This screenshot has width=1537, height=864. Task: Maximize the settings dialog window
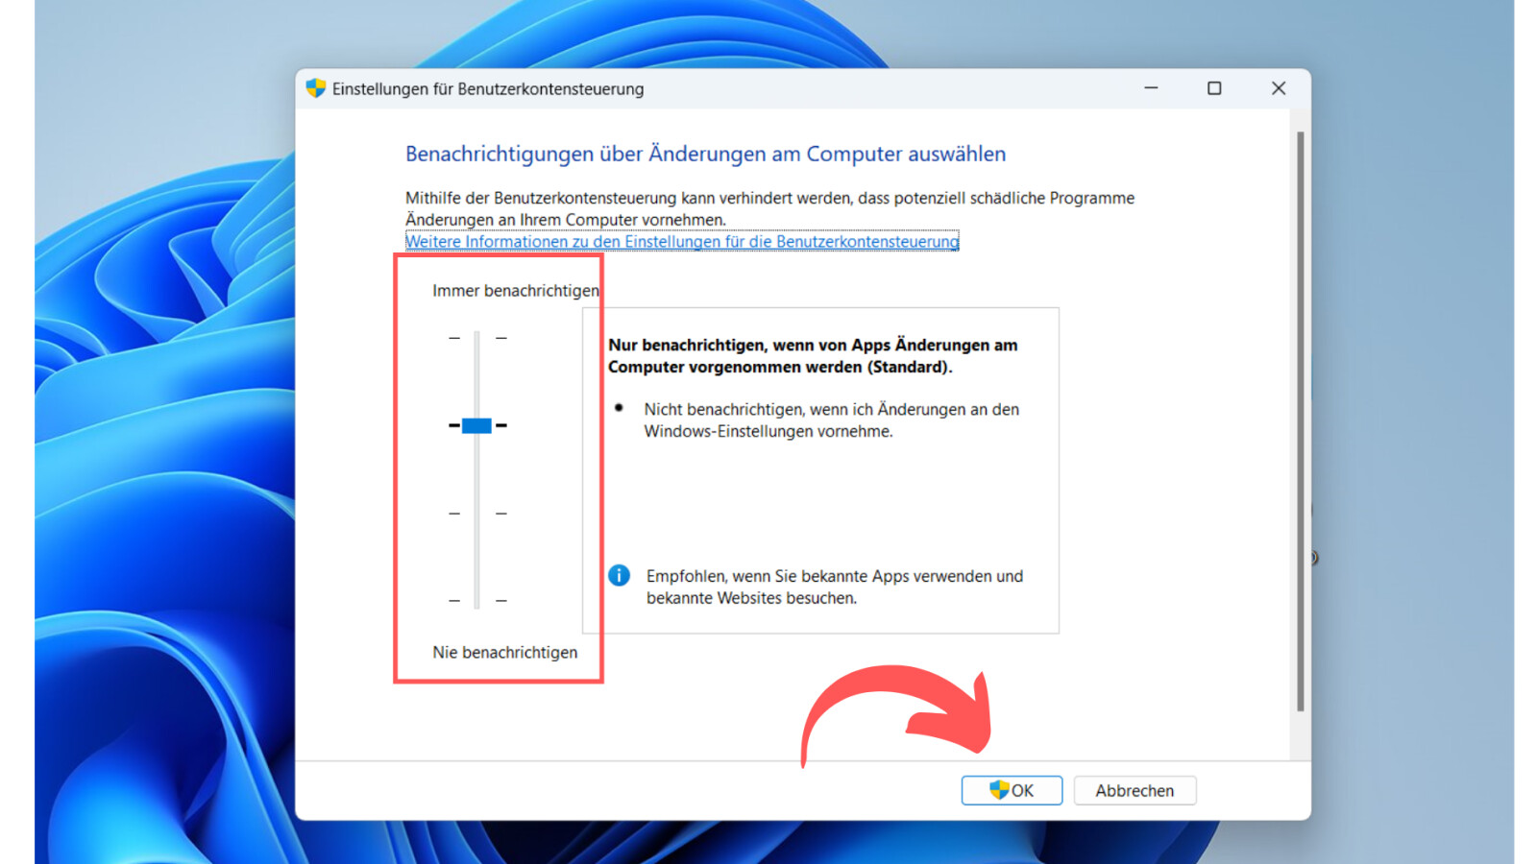click(1214, 88)
